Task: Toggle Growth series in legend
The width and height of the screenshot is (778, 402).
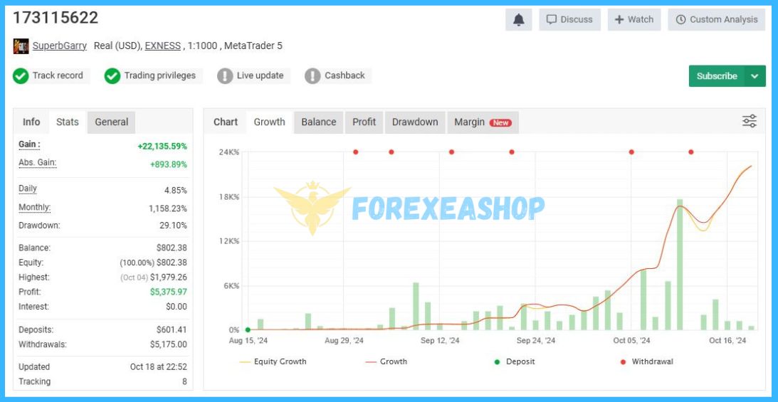Action: [x=386, y=362]
